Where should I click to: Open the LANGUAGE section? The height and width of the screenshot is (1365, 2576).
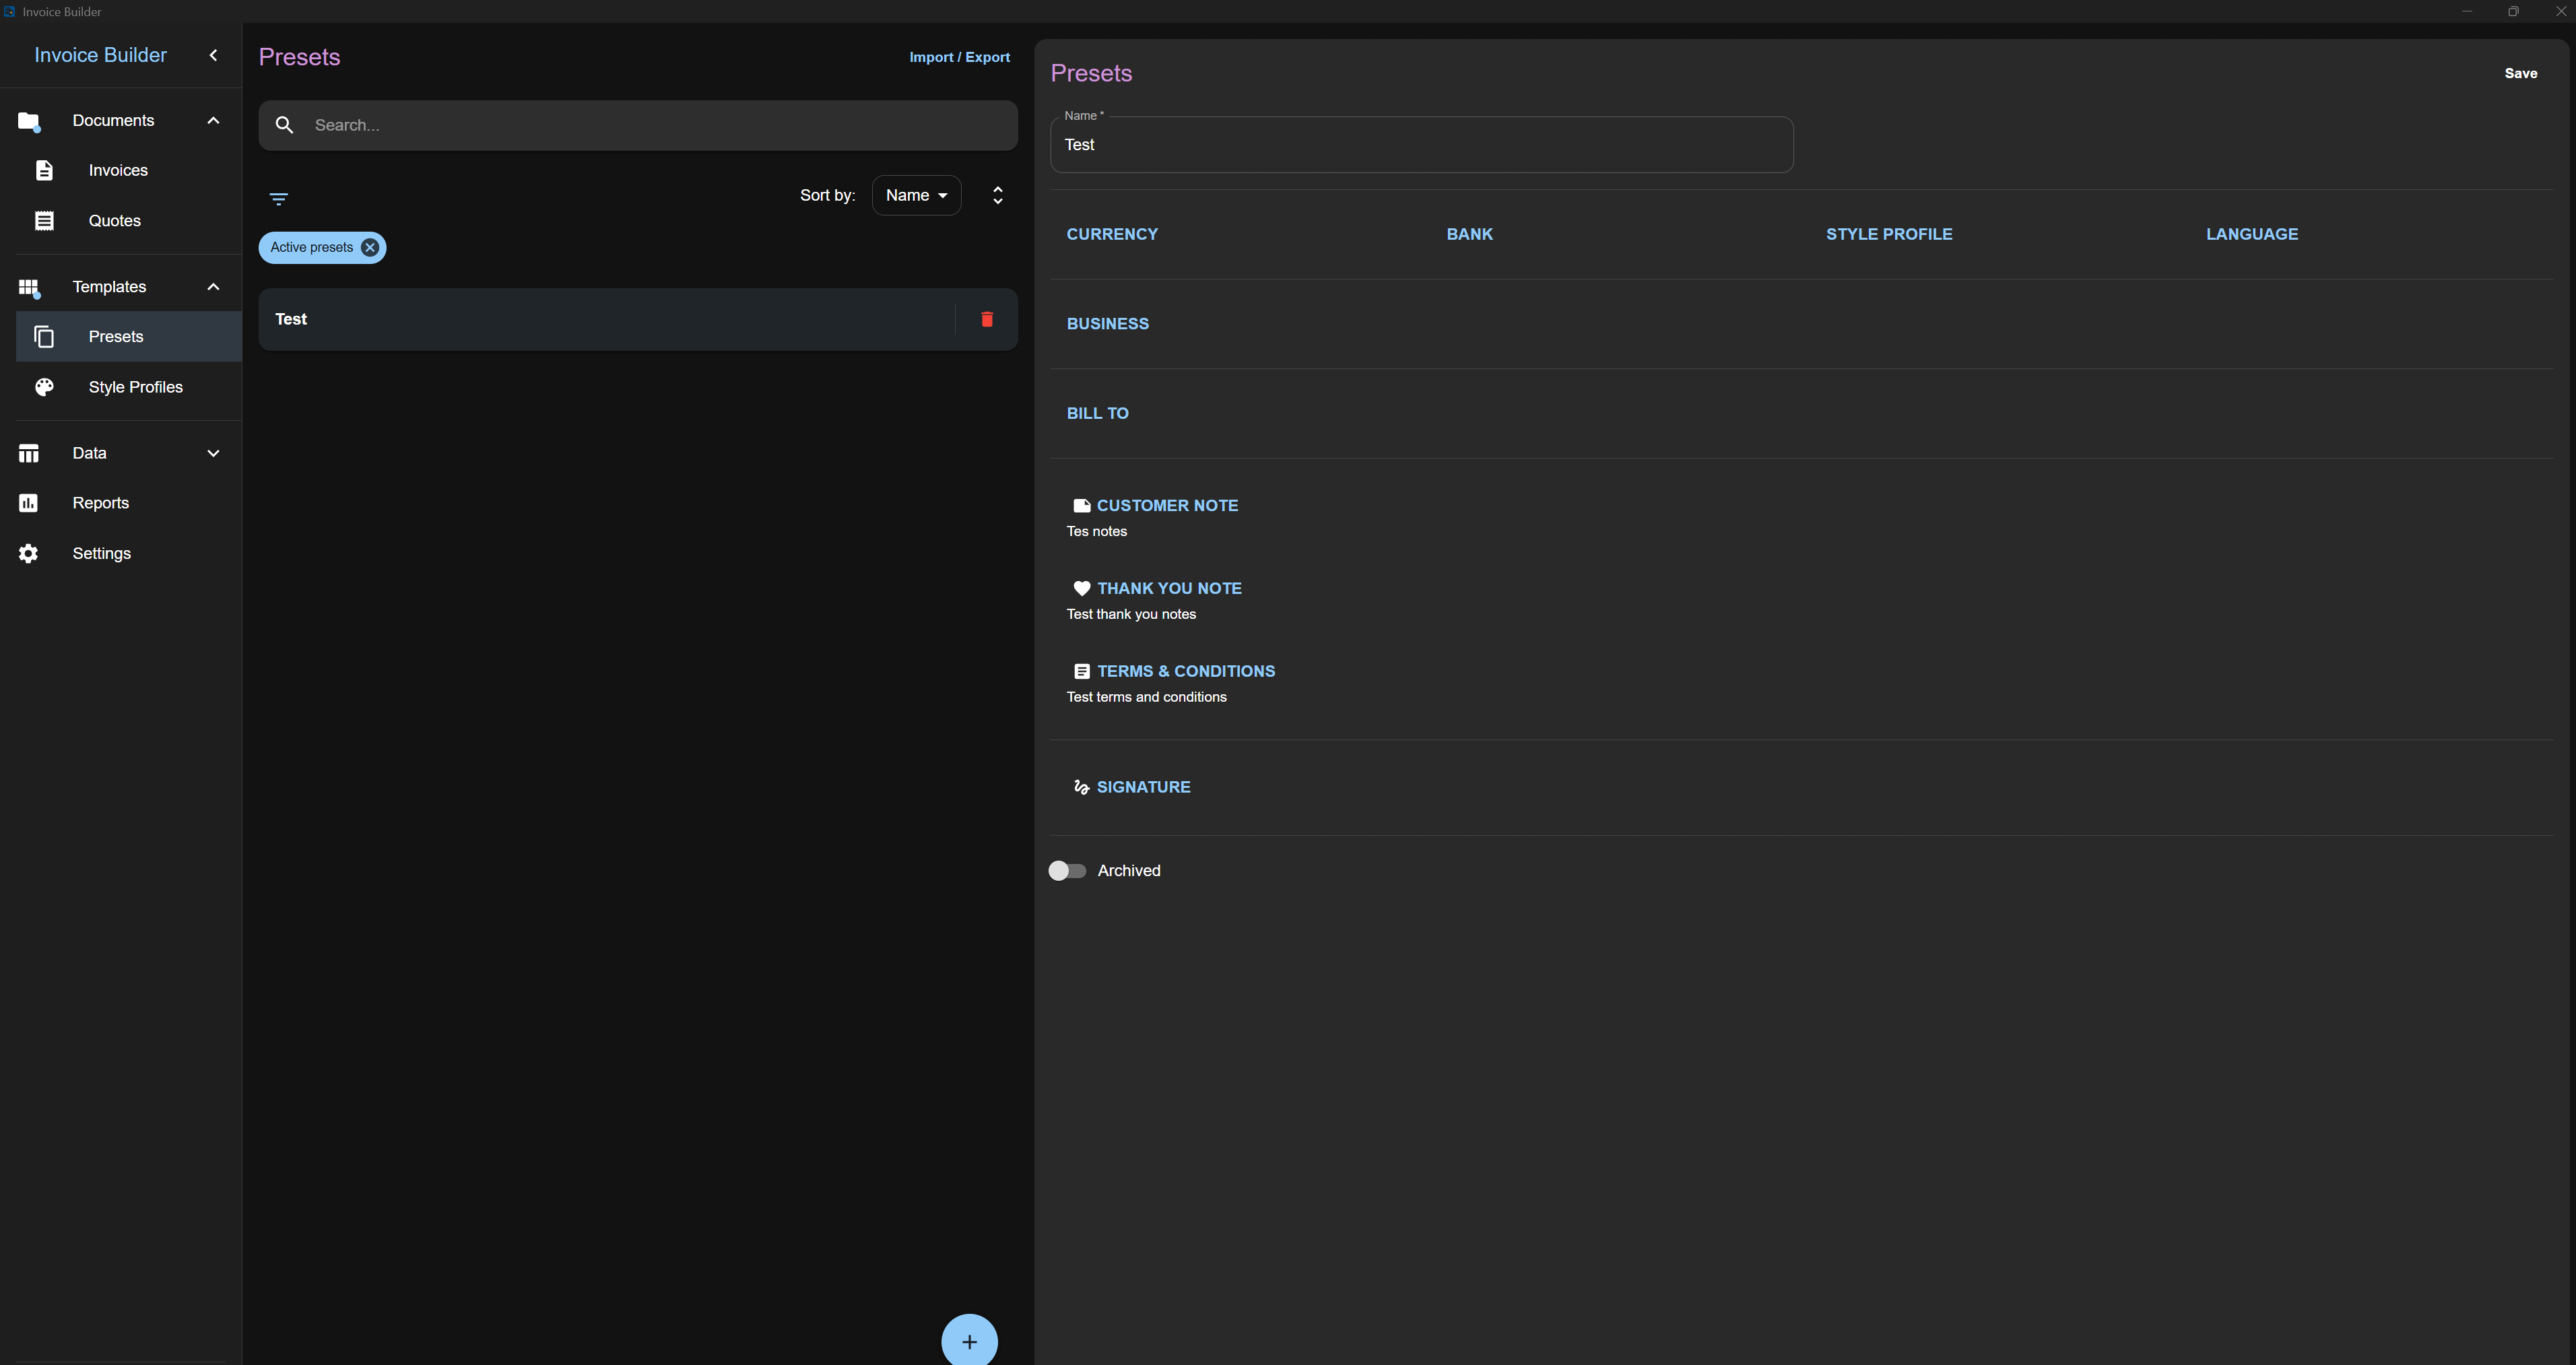coord(2252,234)
